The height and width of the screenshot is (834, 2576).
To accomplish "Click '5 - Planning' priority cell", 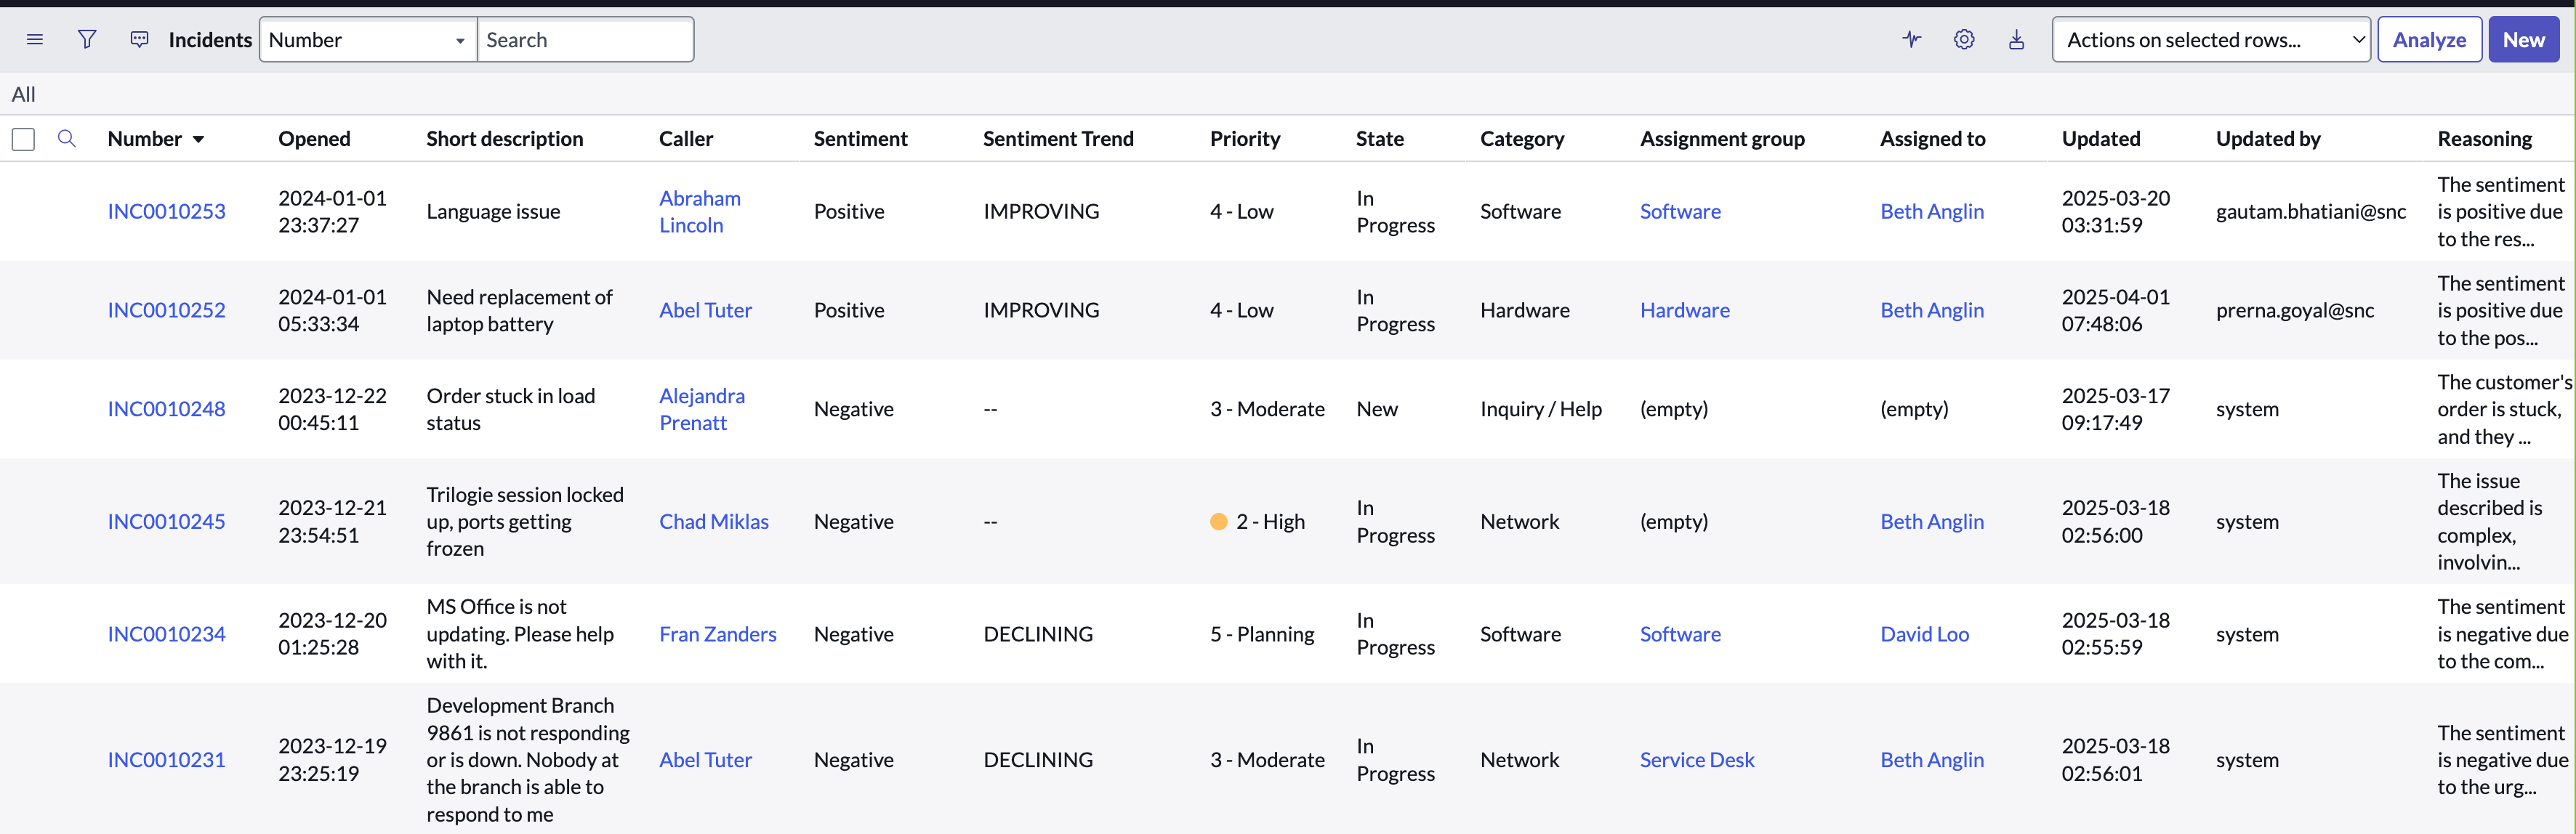I will coord(1262,634).
